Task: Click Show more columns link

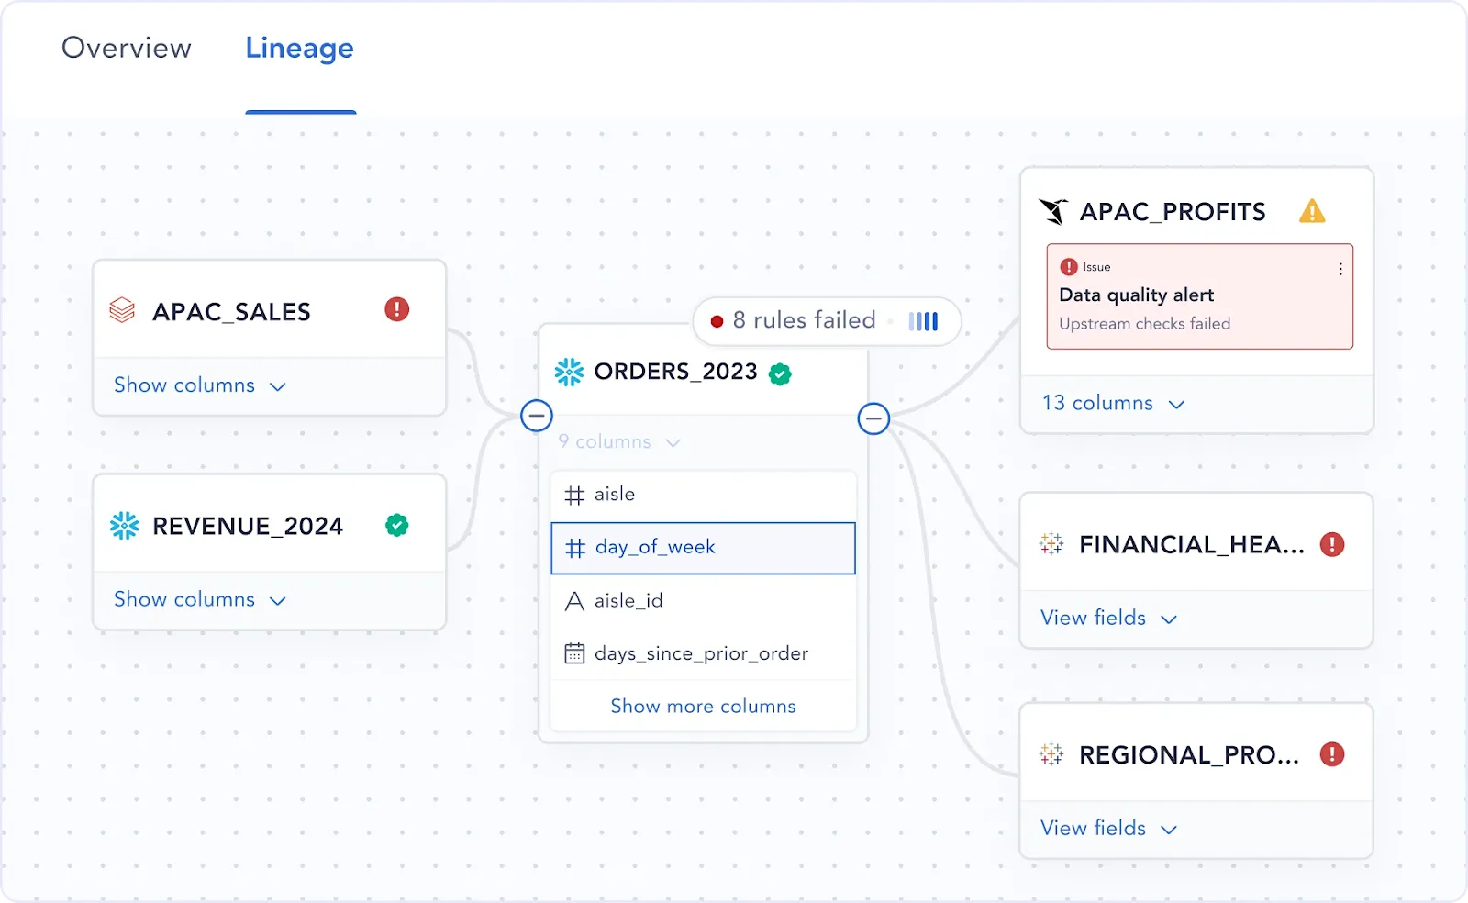Action: click(703, 706)
